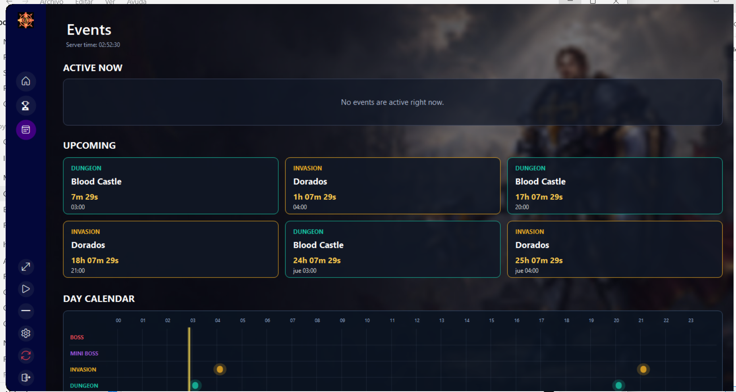Click the ACTIVE NOW section heading
The width and height of the screenshot is (736, 392).
coord(93,68)
